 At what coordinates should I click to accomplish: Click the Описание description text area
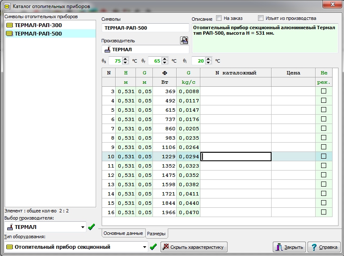(x=265, y=38)
